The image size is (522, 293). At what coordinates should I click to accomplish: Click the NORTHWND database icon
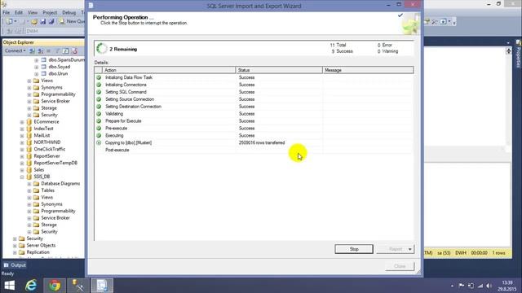point(29,142)
